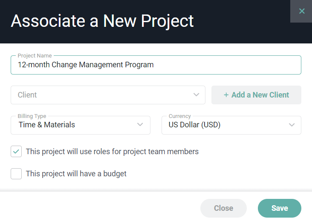Click the US Dollar (USD) currency value
The width and height of the screenshot is (312, 224).
(195, 125)
